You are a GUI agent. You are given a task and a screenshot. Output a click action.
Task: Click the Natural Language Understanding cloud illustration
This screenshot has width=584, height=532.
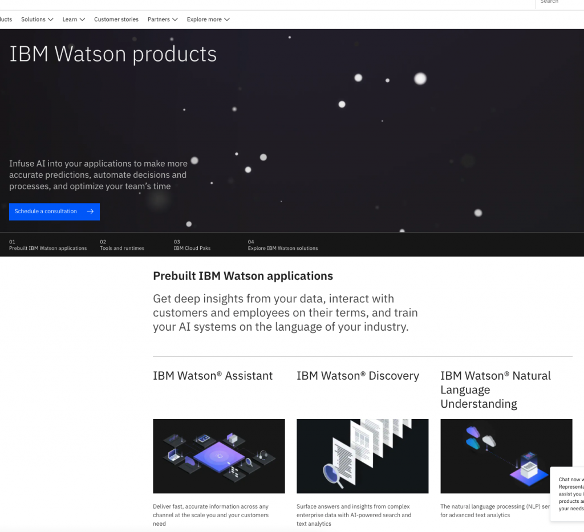506,456
